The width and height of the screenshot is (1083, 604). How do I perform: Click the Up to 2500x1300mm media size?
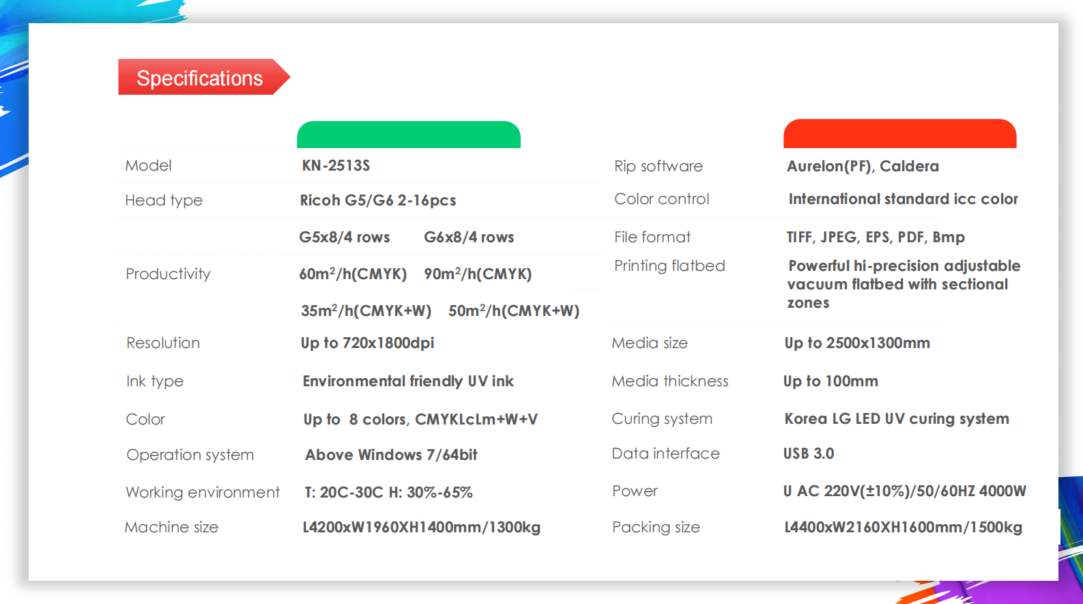(857, 343)
